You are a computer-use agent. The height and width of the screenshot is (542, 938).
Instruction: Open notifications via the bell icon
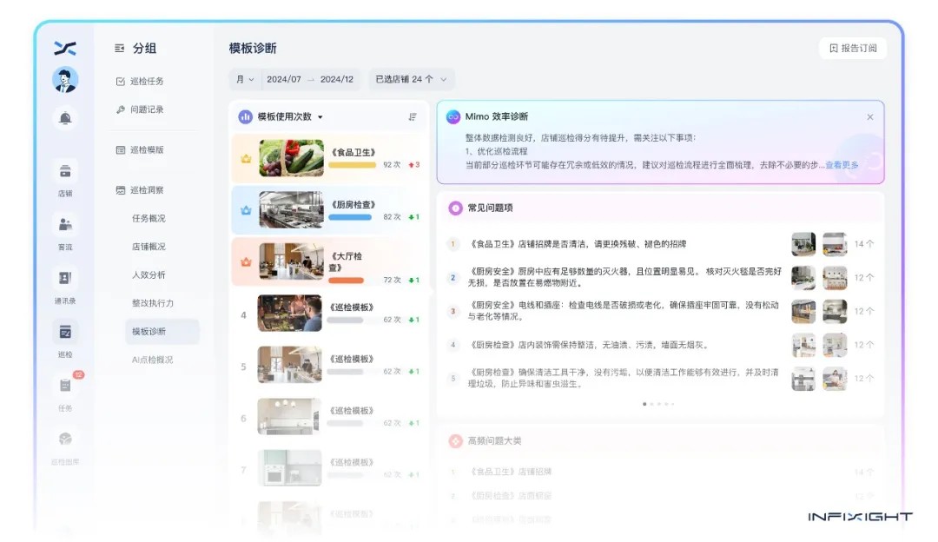[x=65, y=118]
